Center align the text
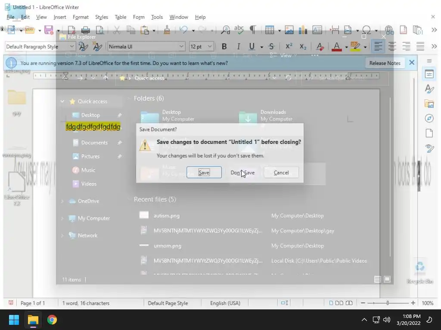The width and height of the screenshot is (441, 330). pyautogui.click(x=392, y=46)
